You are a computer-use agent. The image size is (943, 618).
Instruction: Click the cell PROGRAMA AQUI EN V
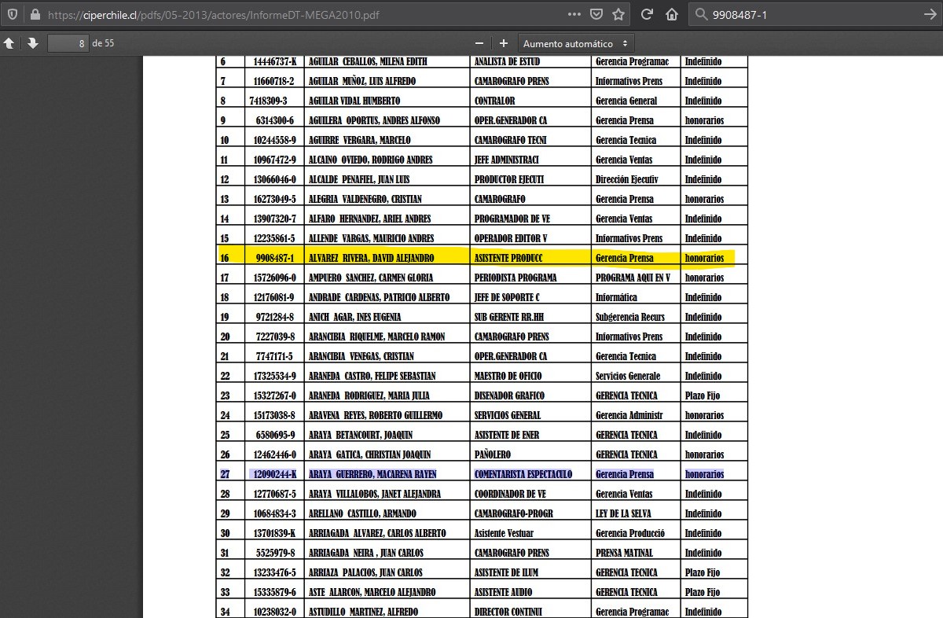[x=633, y=278]
